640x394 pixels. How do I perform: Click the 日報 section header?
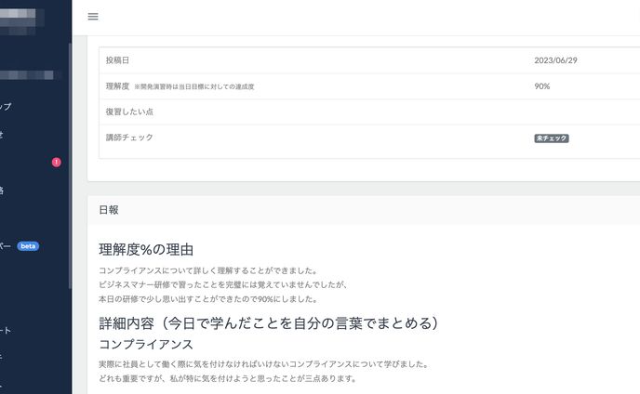point(109,210)
